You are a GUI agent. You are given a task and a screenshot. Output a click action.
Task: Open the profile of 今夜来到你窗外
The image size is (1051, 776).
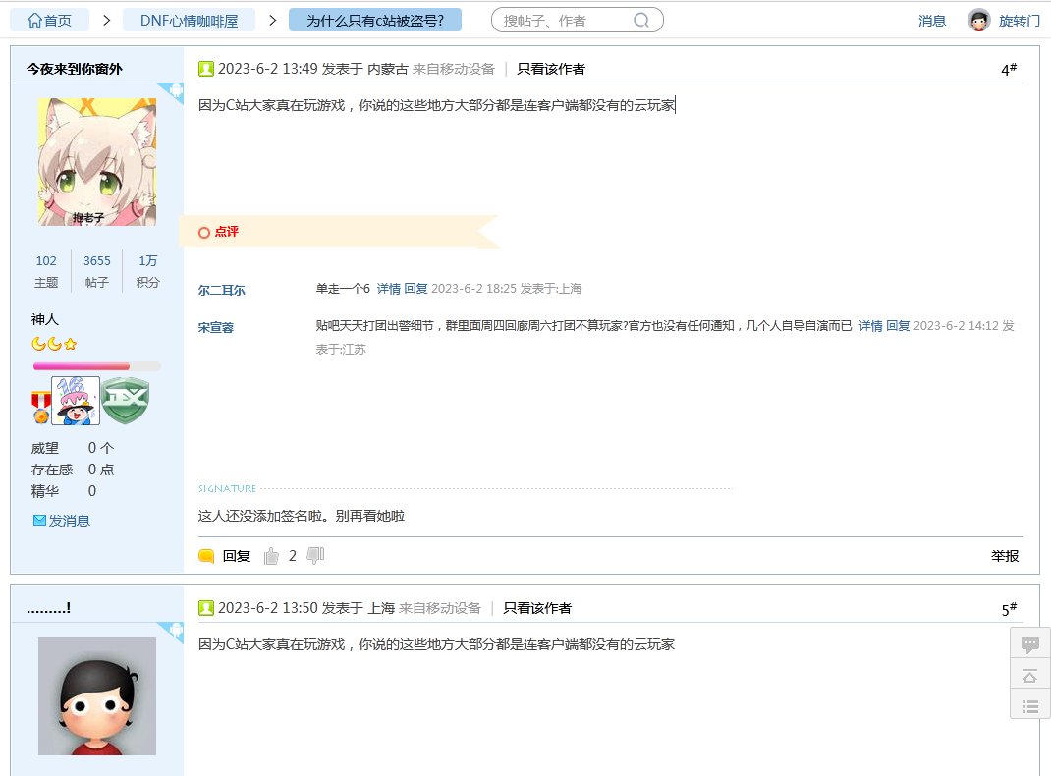coord(75,69)
